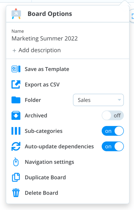
Task: Click the blue Folder icon
Action: point(16,100)
